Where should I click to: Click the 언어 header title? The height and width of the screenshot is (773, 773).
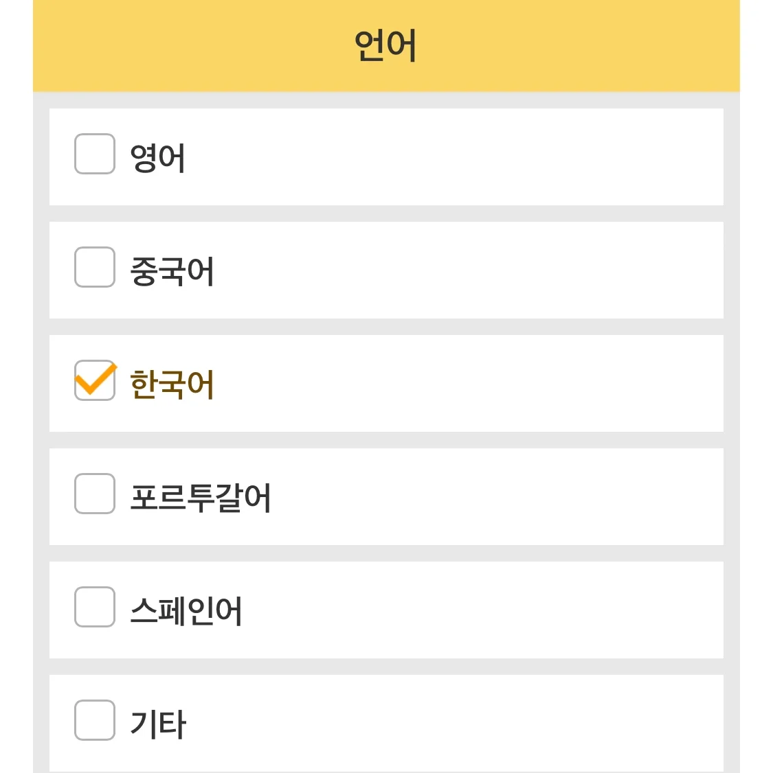pos(385,46)
